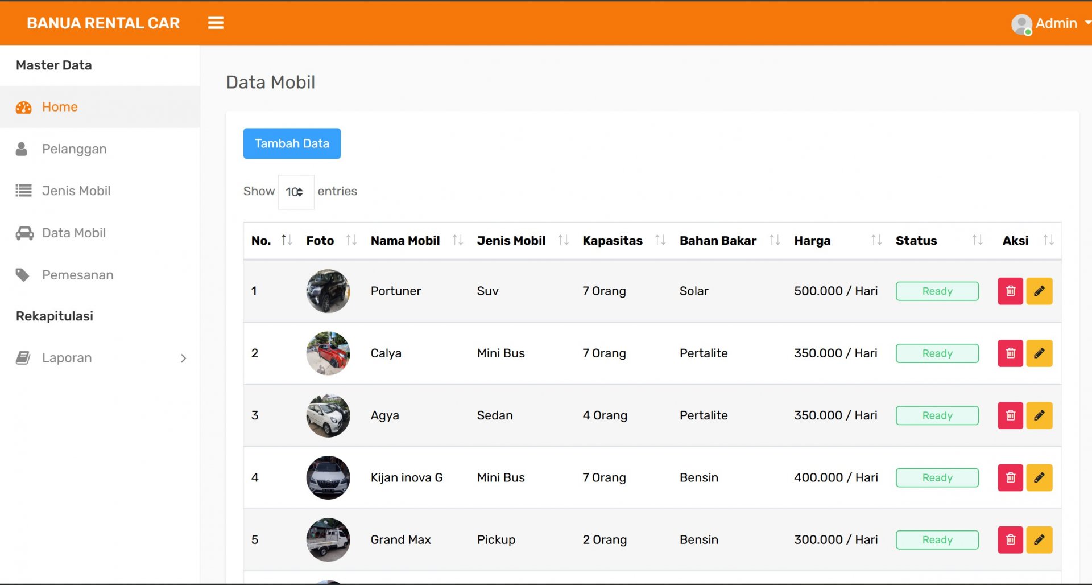
Task: Click the Tambah Data button
Action: coord(292,143)
